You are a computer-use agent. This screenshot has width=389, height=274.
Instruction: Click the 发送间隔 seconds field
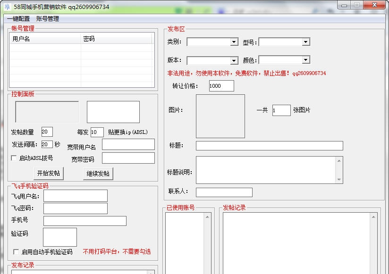point(47,144)
